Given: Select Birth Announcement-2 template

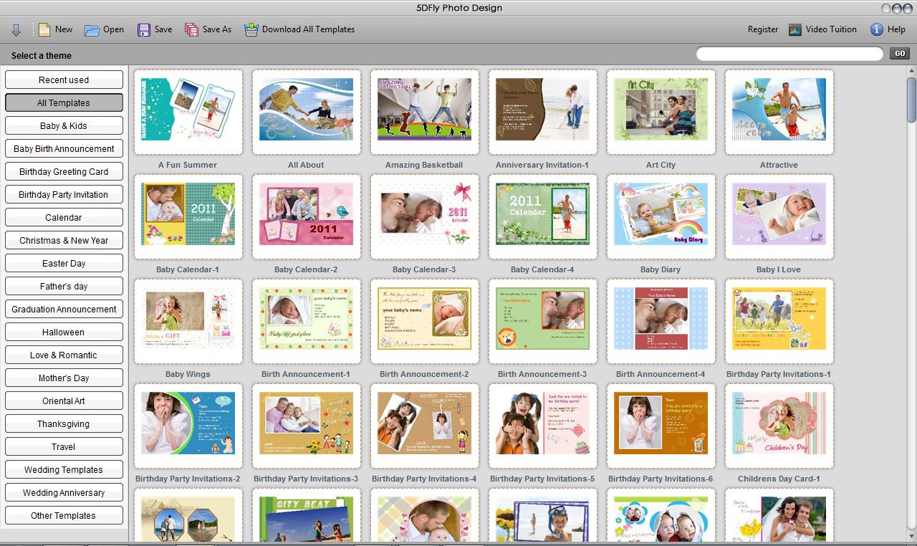Looking at the screenshot, I should [425, 321].
